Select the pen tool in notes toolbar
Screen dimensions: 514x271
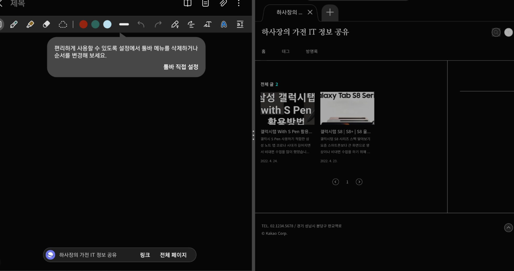pos(14,24)
